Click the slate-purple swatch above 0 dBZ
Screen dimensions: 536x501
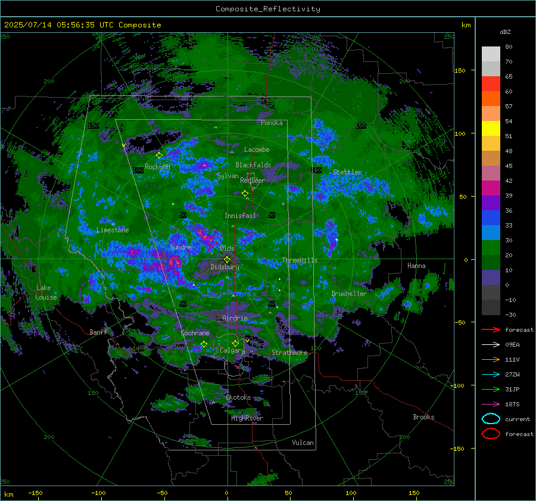pos(491,278)
